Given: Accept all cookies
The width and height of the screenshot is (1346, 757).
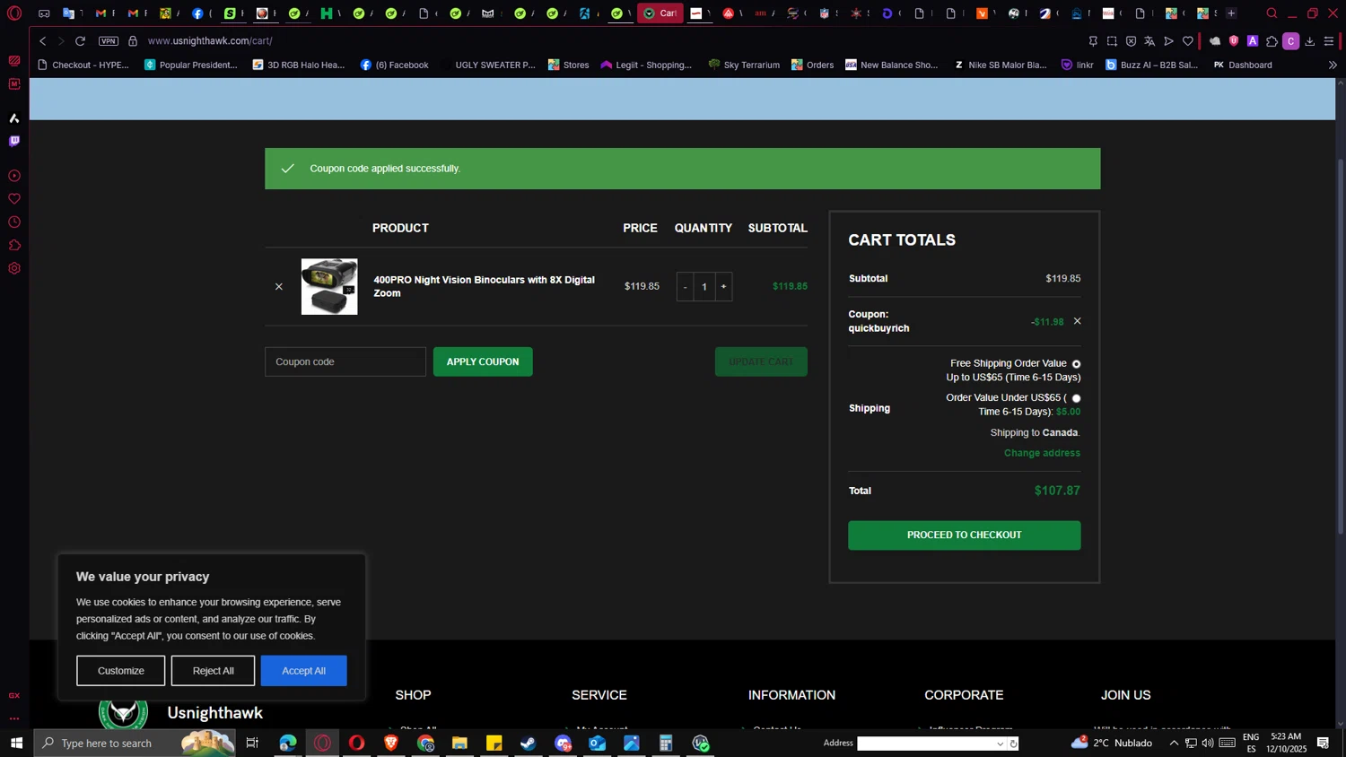Looking at the screenshot, I should (x=304, y=671).
